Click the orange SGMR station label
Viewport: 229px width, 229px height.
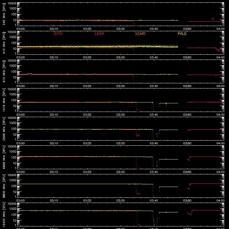click(140, 33)
